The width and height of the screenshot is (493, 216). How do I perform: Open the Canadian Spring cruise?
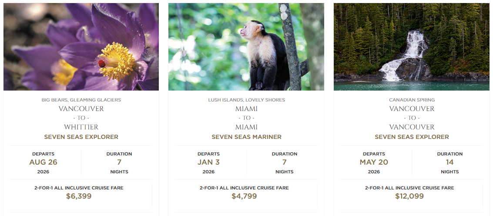tap(412, 100)
